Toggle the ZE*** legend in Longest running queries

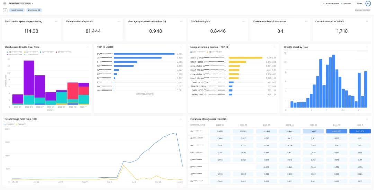pos(214,52)
